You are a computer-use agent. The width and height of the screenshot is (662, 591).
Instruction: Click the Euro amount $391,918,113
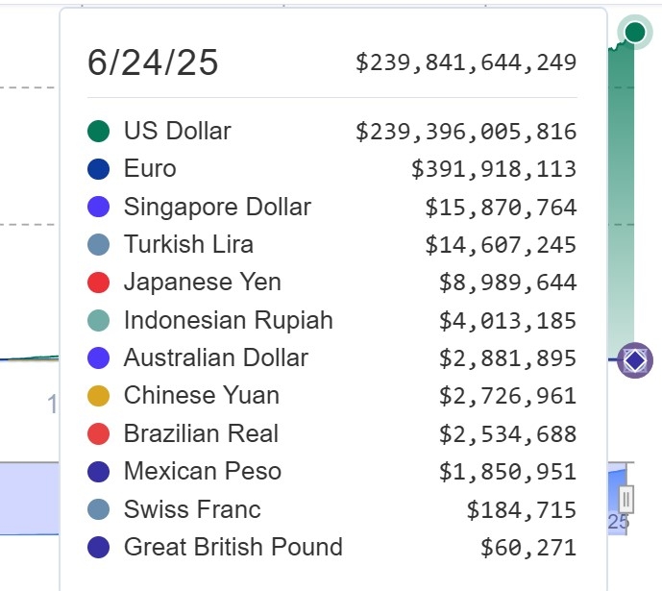494,169
